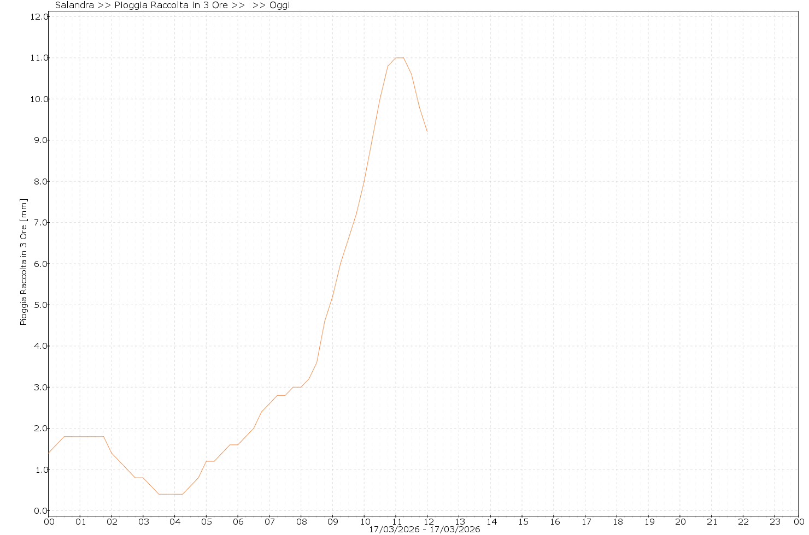
Task: Select "Oggi" in the chart title breadcrumb
Action: coord(279,5)
